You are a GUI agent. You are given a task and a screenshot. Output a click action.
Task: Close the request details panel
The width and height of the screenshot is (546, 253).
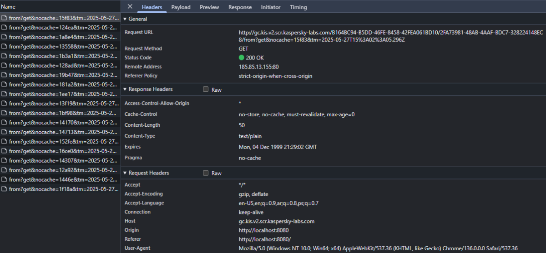point(130,7)
